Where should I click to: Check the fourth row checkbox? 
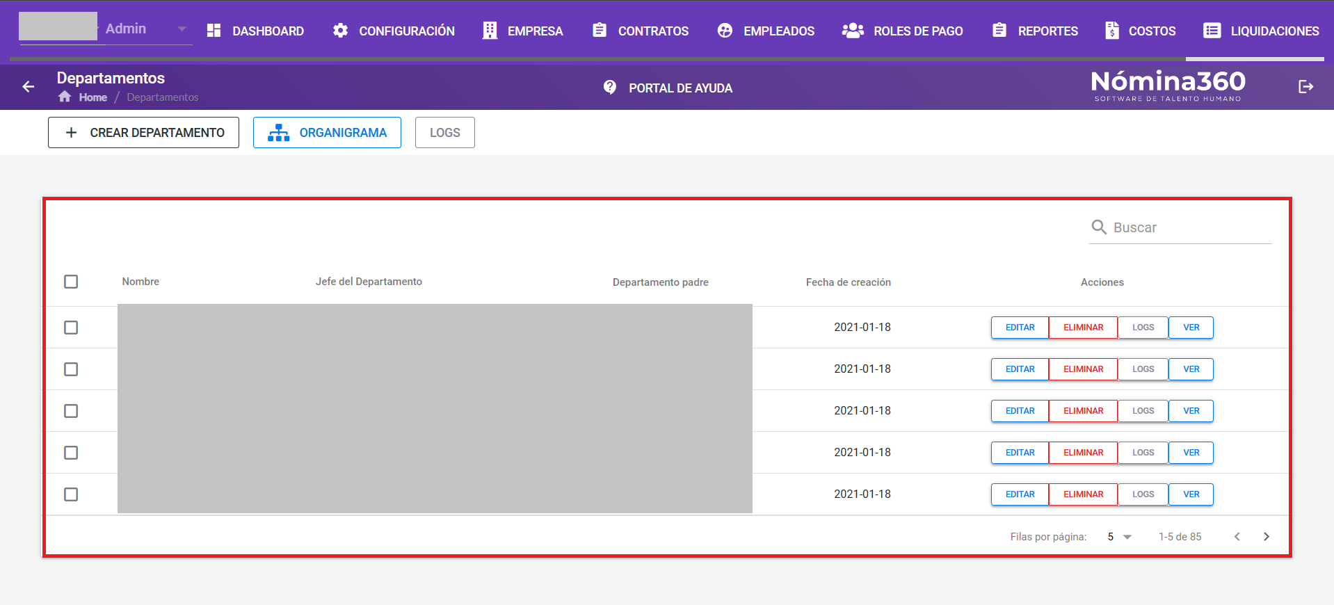[x=71, y=453]
